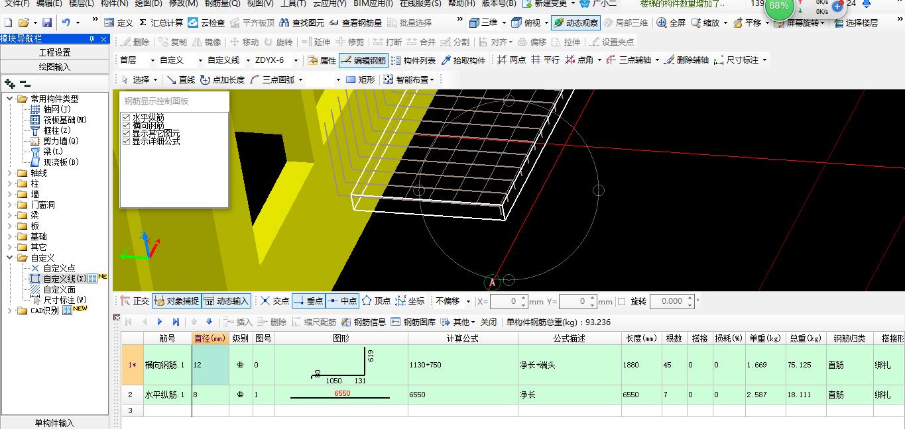Activate 动态观察 orbit view
The height and width of the screenshot is (429, 905).
point(575,23)
